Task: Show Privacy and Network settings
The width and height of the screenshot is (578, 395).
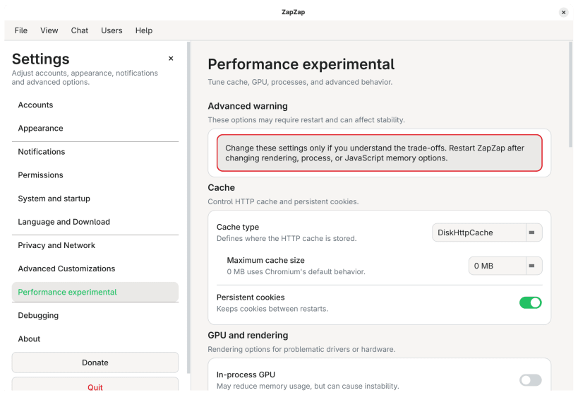Action: tap(95, 245)
